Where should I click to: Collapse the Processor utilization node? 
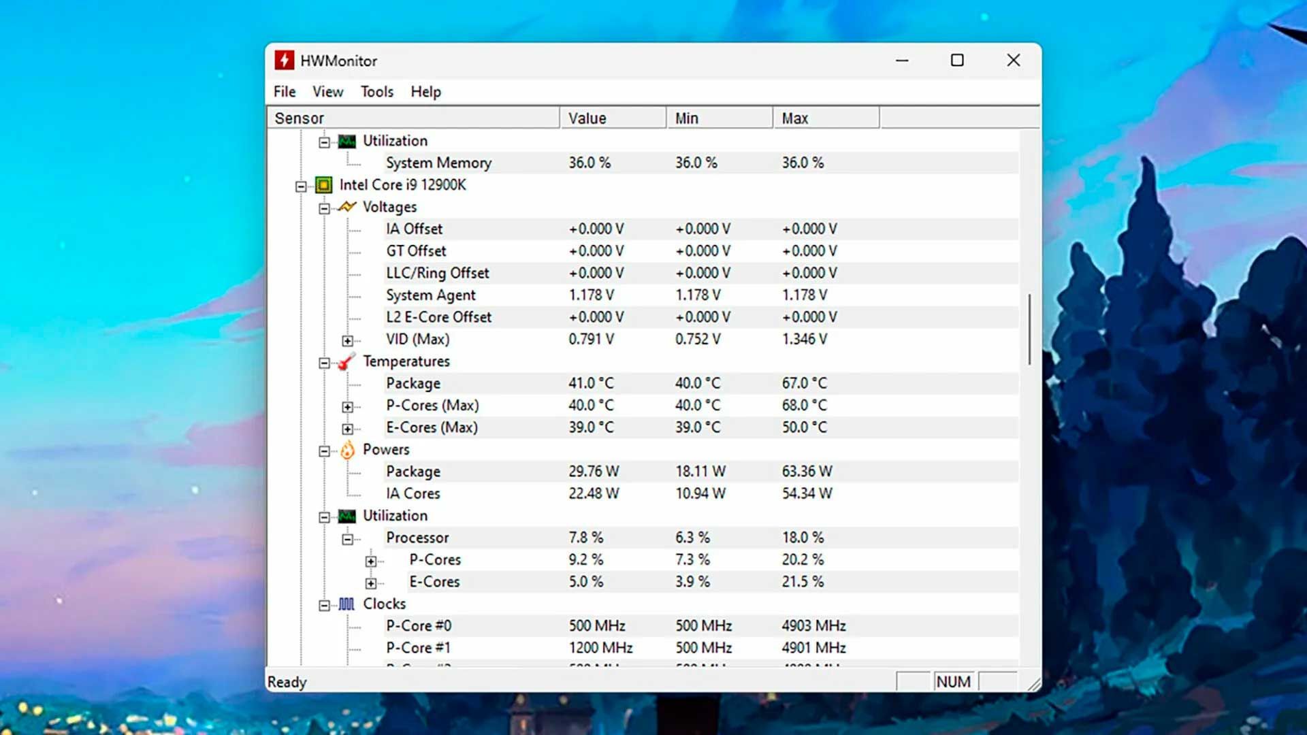[x=348, y=539]
